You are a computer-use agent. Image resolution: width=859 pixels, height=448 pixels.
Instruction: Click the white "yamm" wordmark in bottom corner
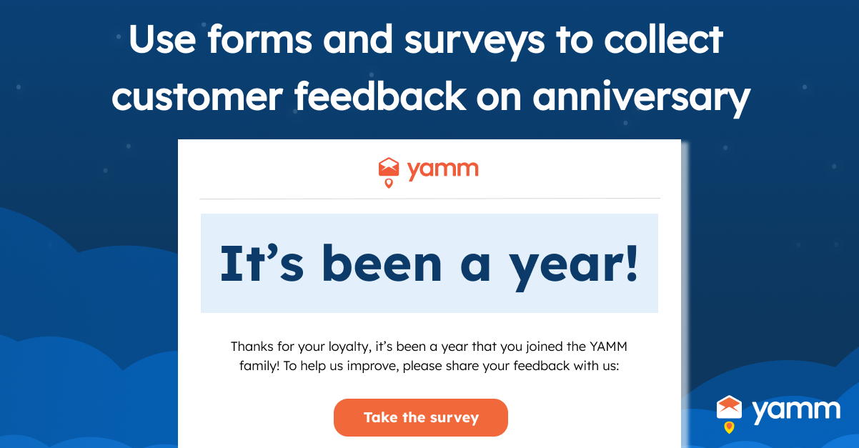click(796, 409)
